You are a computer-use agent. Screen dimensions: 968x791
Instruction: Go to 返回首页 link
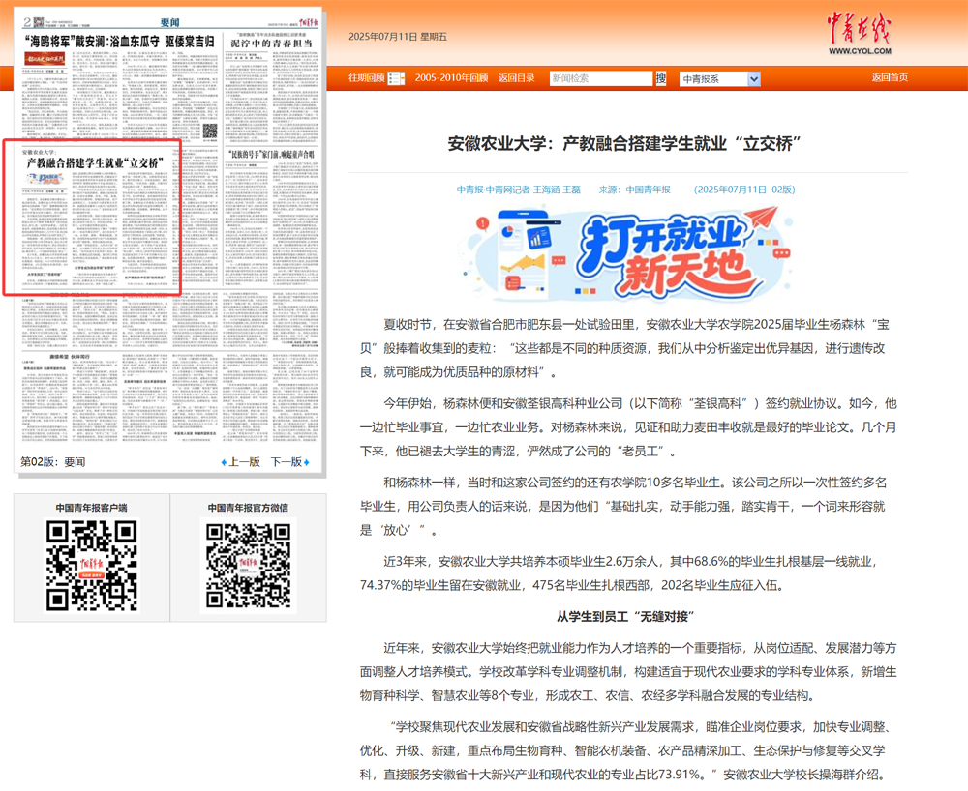890,77
